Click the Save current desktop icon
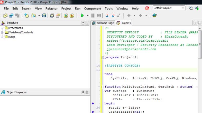202x113 pixels. pos(191,8)
